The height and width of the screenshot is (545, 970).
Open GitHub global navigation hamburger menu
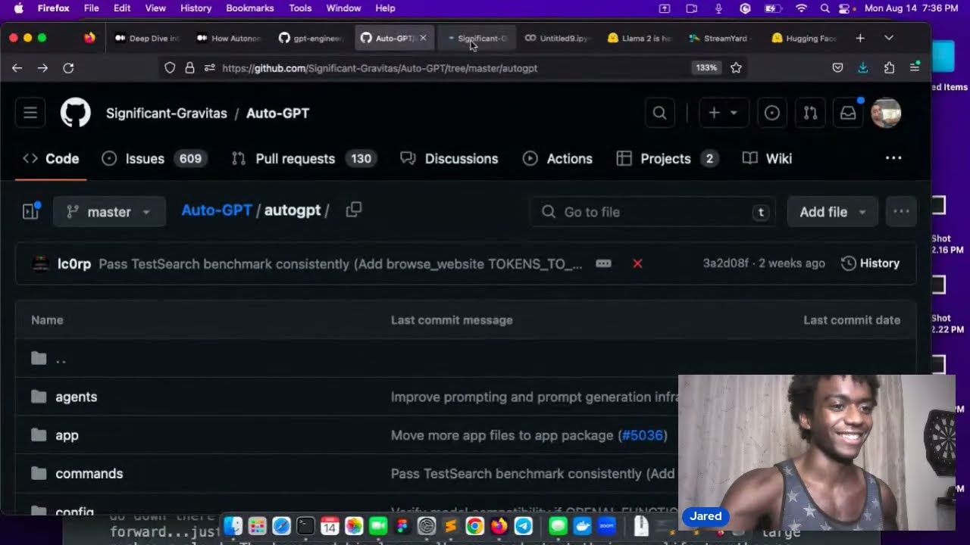pos(30,113)
